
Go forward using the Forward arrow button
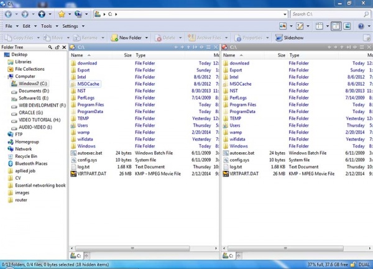[x=25, y=14]
